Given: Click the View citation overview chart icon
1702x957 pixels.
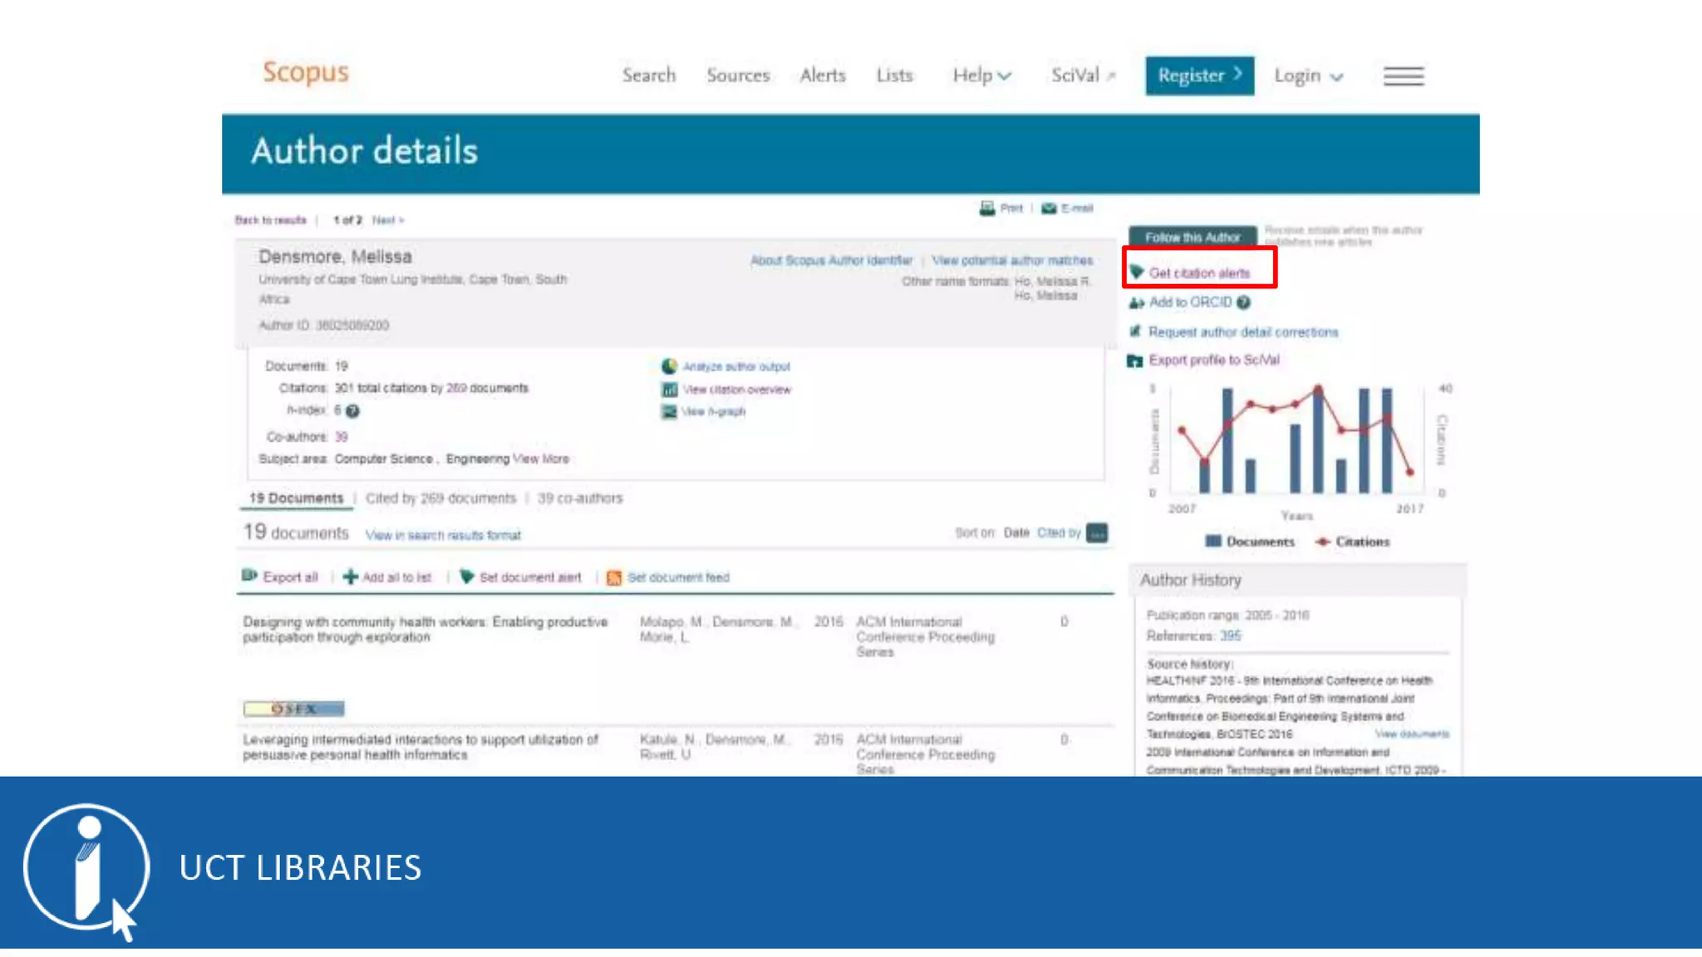Looking at the screenshot, I should click(669, 389).
